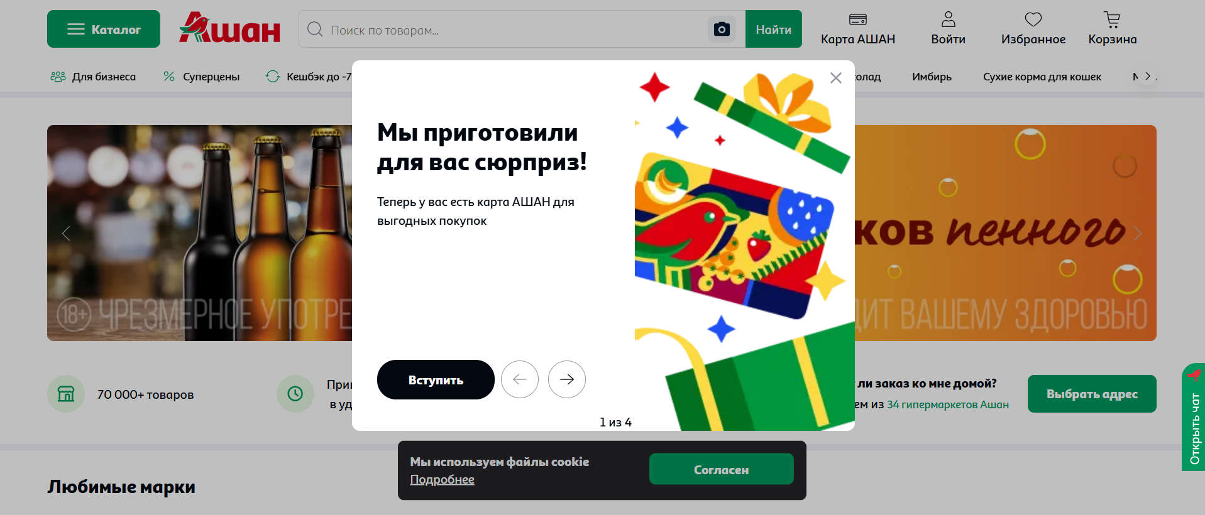Screen dimensions: 1205x515
Task: Click the Войти user icon
Action: coord(948,20)
